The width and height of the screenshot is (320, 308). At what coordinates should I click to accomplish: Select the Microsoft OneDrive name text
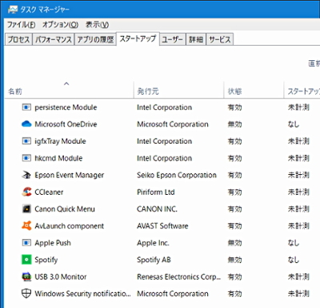[66, 124]
